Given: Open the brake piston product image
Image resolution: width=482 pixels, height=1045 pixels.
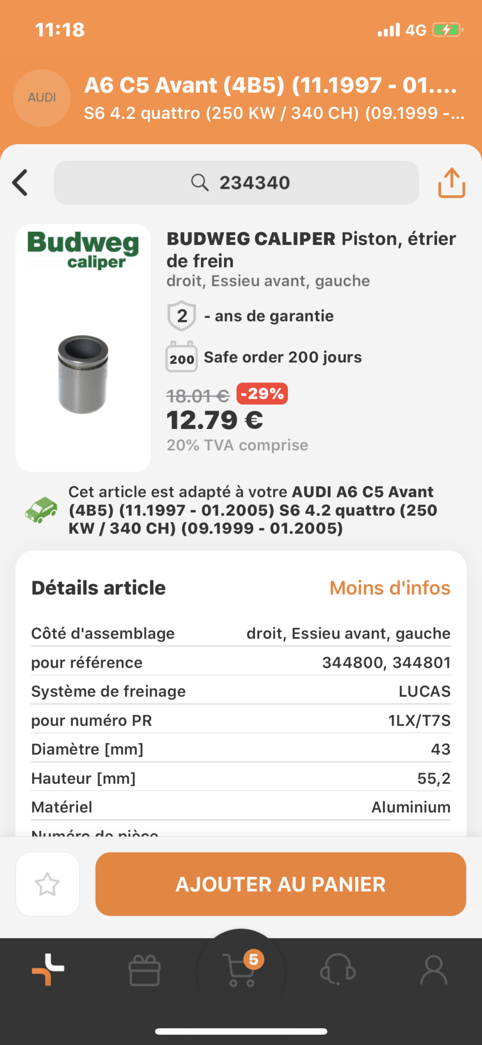Looking at the screenshot, I should click(x=83, y=374).
